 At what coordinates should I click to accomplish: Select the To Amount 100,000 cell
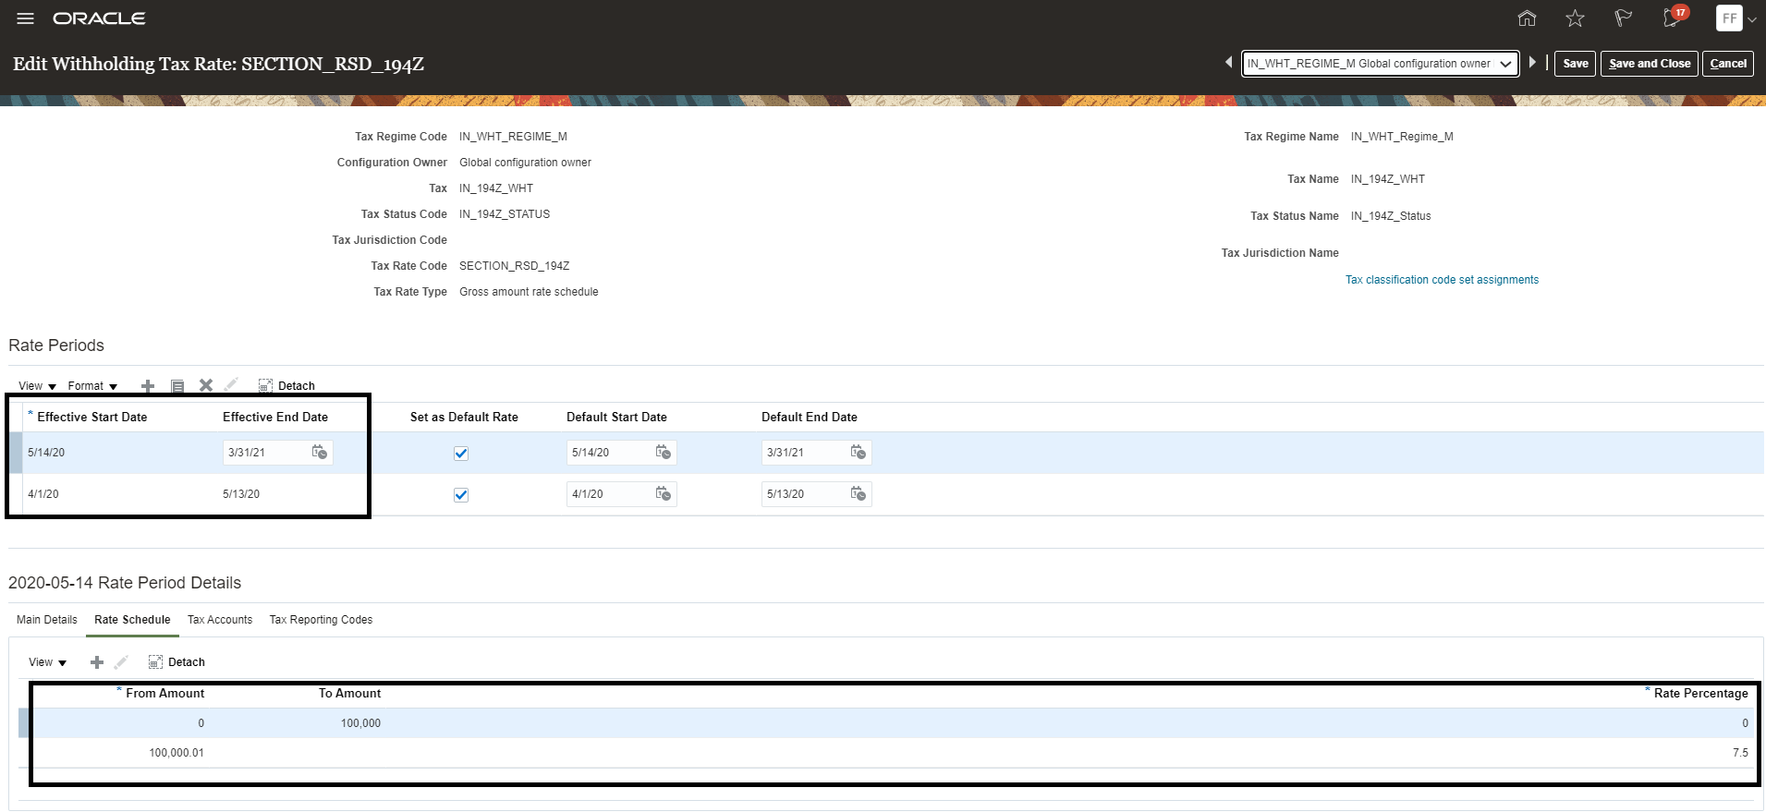click(x=360, y=723)
